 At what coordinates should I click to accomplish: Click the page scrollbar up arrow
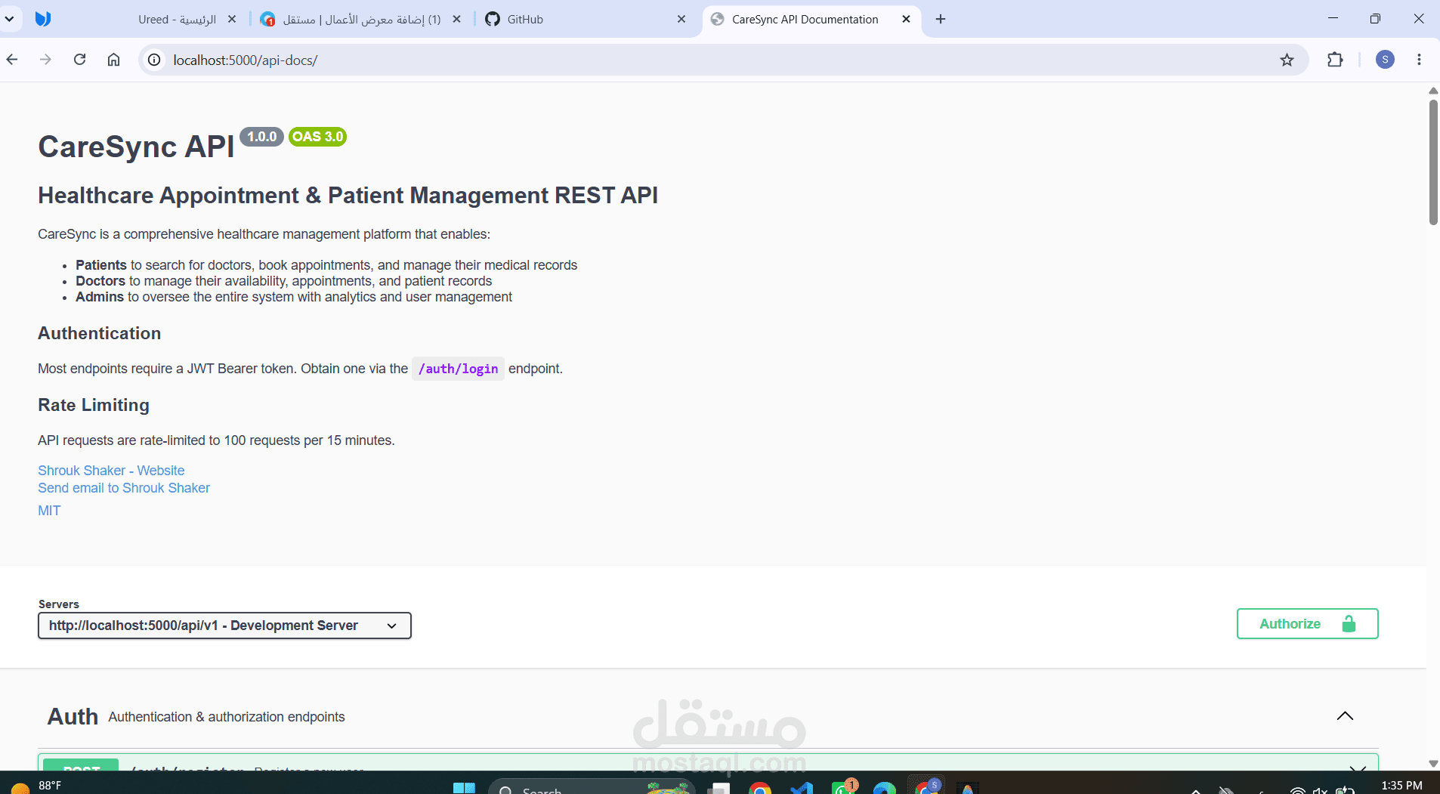click(1433, 91)
